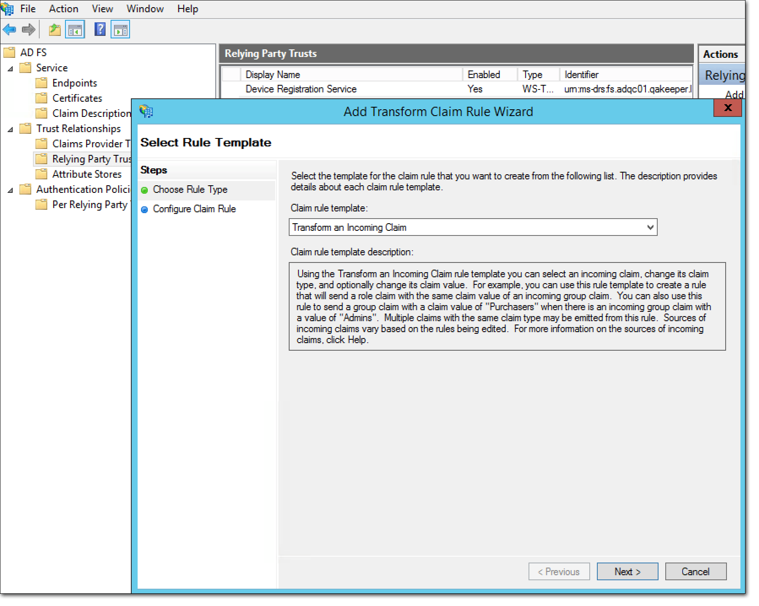Select the Endpoints folder icon
Image resolution: width=759 pixels, height=606 pixels.
42,83
